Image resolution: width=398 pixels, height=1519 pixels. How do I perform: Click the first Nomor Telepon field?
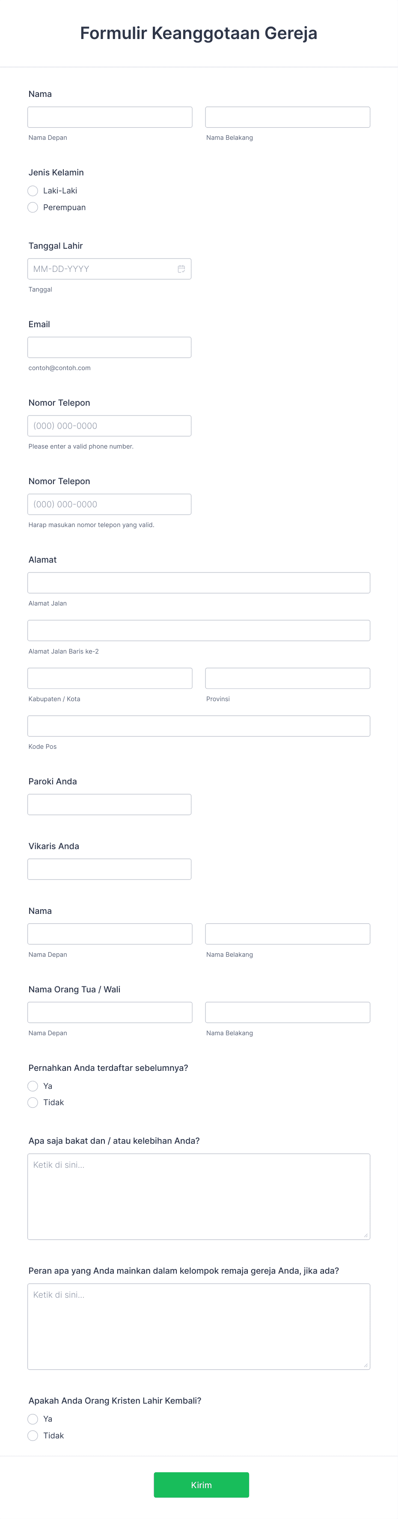pos(109,425)
